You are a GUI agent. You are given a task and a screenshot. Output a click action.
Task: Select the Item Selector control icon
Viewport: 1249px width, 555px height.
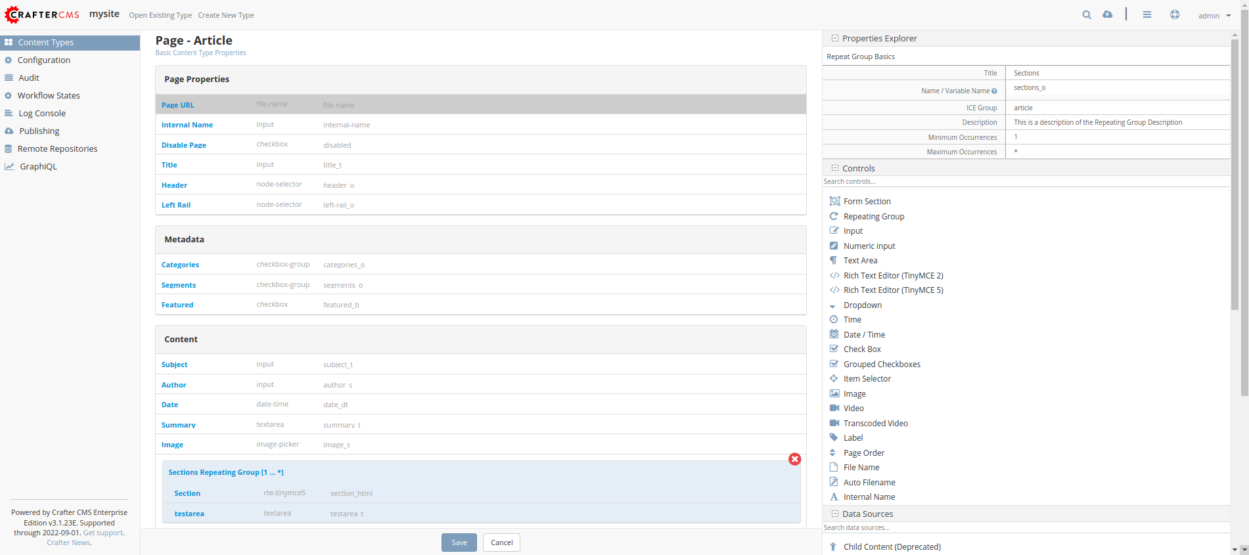[x=834, y=378]
